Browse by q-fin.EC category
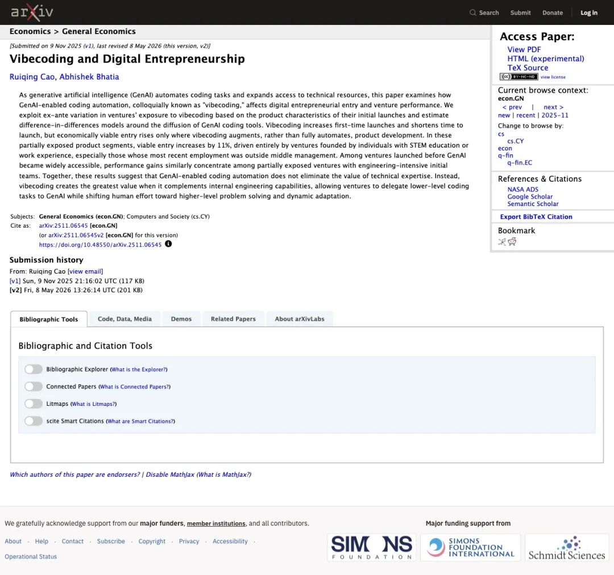 [520, 162]
